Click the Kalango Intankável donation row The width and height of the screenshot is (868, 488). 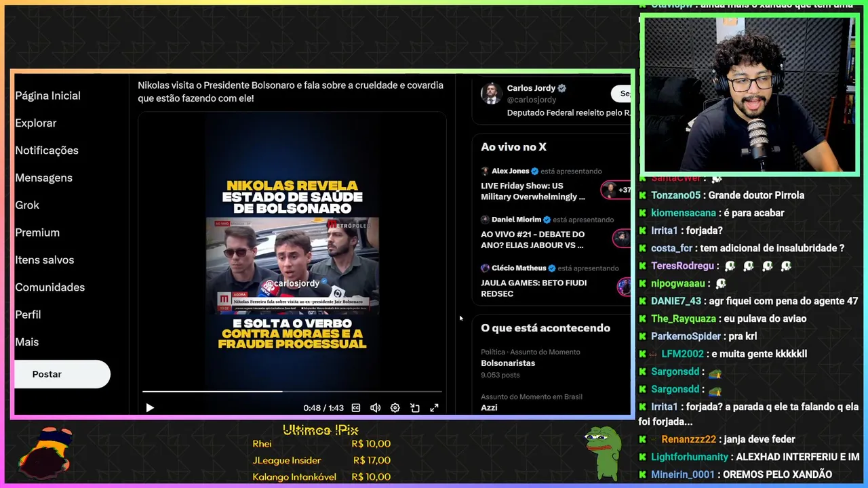(321, 476)
